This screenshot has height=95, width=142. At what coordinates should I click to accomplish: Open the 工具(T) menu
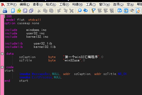(91, 4)
